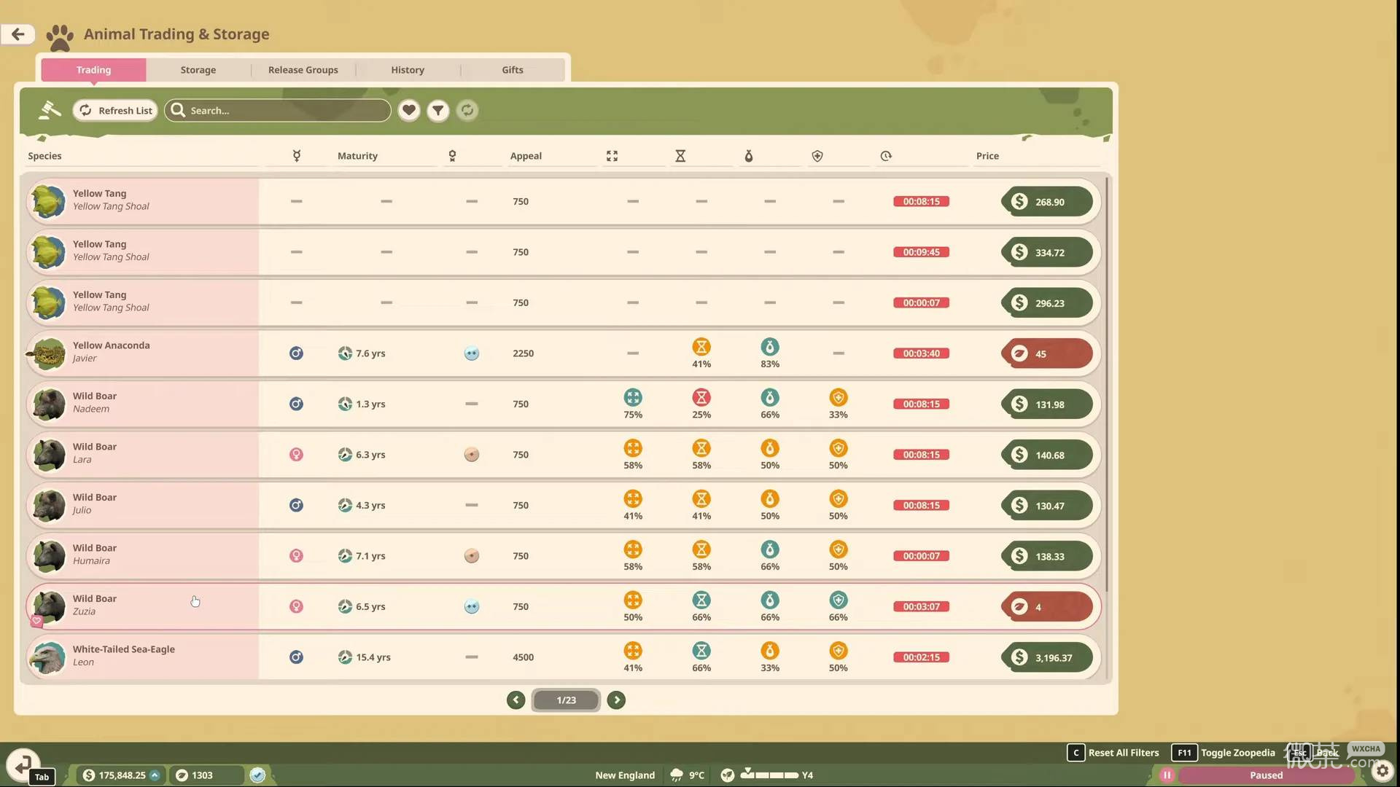Click the Wild Boar Nadeem portrait
The image size is (1400, 787).
pyautogui.click(x=49, y=404)
